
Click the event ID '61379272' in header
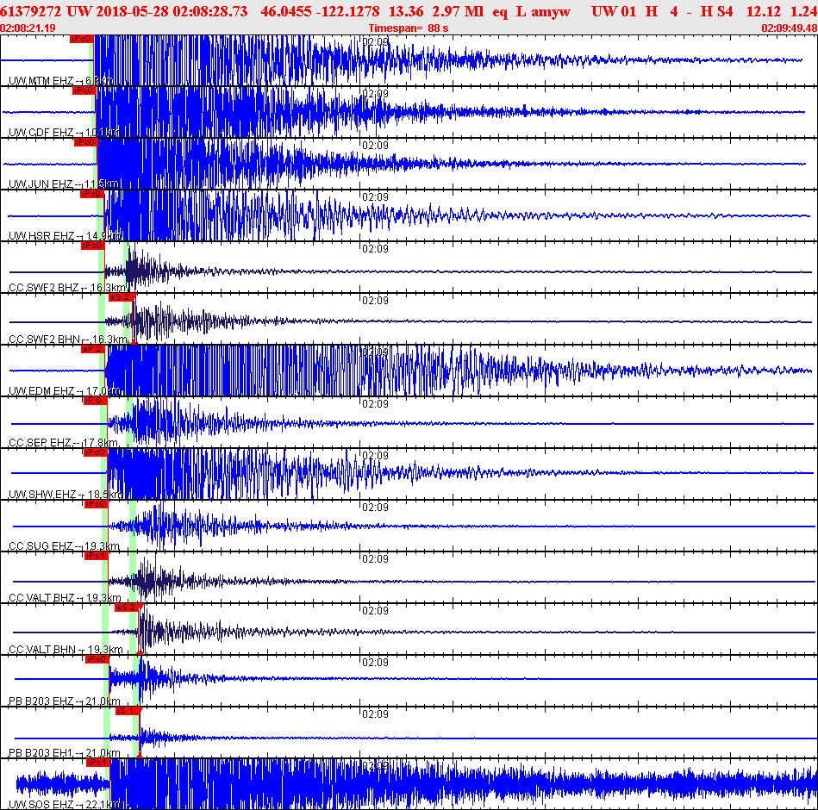click(31, 11)
